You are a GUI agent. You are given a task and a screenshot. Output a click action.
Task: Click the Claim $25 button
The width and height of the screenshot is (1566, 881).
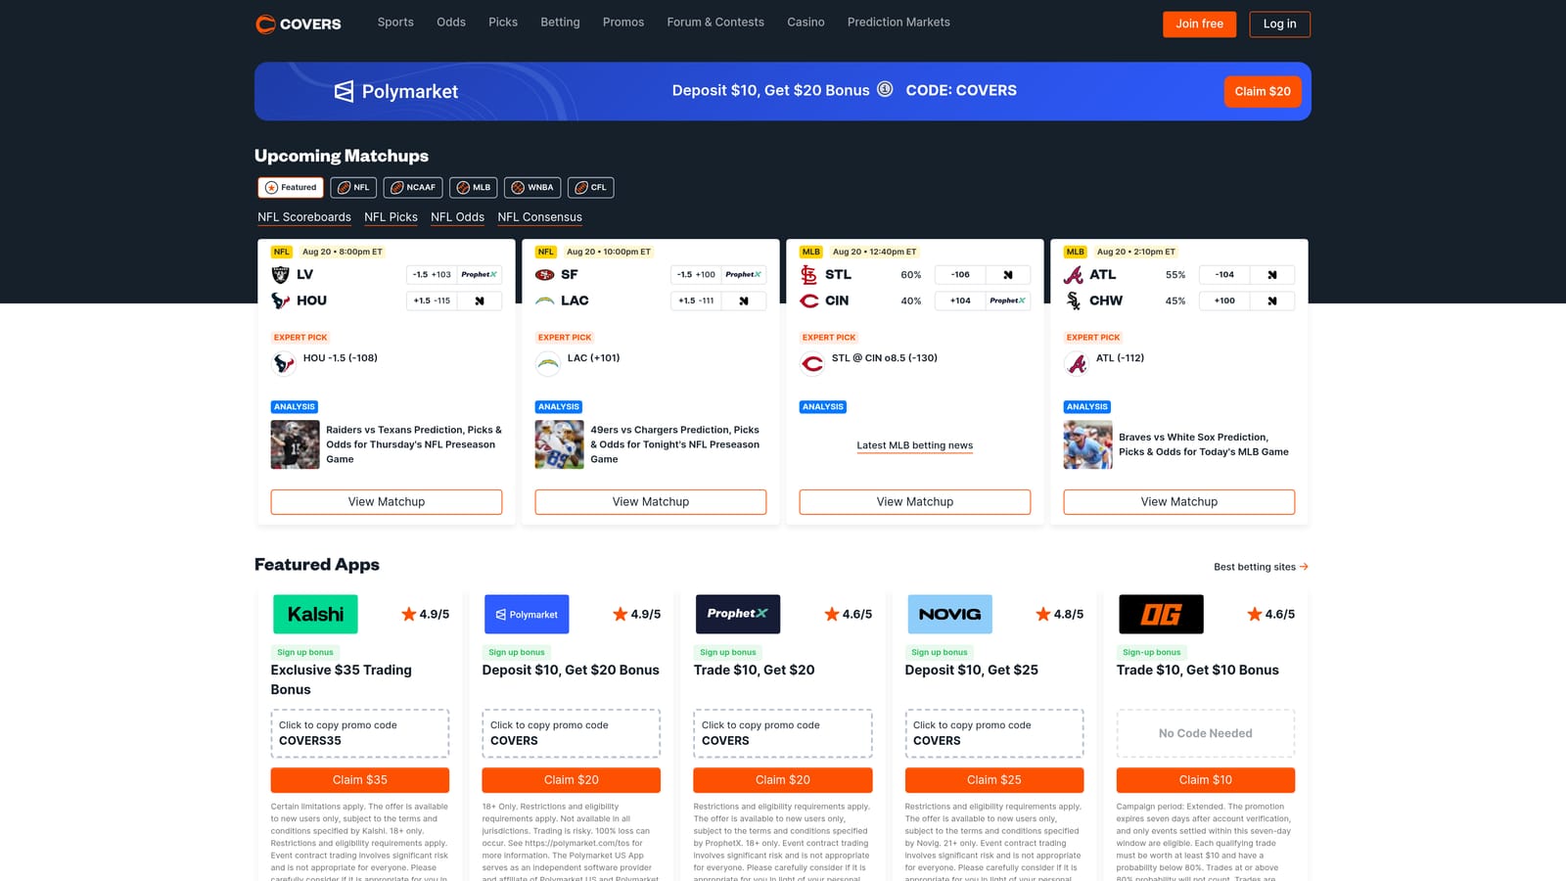tap(994, 780)
